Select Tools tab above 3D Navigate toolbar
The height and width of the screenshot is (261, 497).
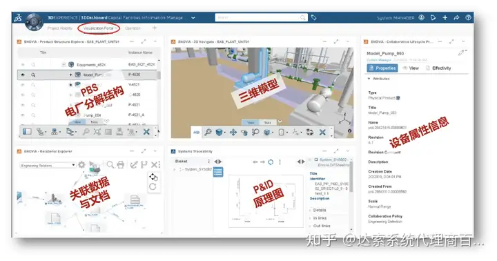[268, 122]
